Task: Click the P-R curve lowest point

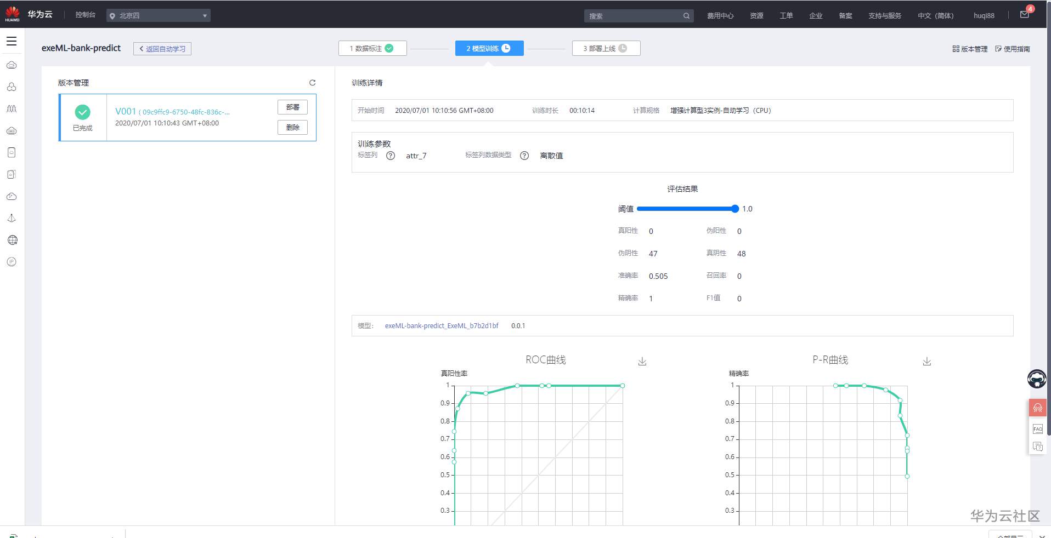Action: 907,476
